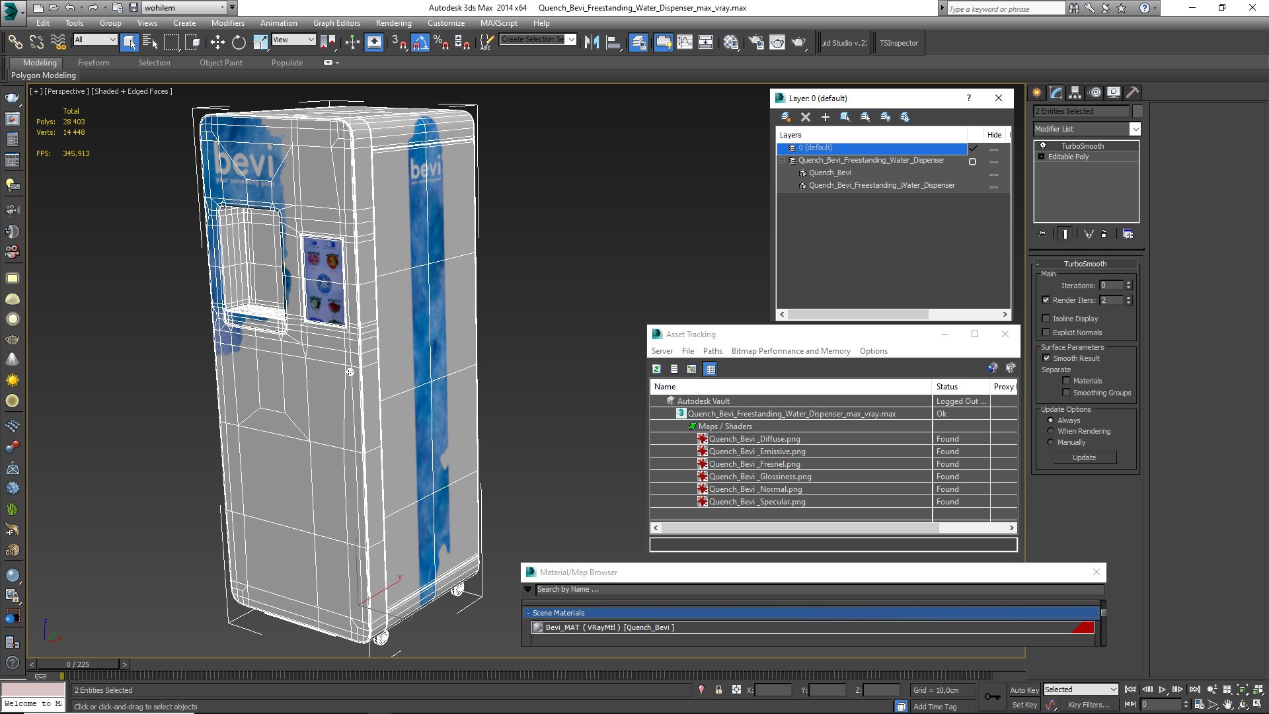Click the Search by Name field
1269x714 pixels.
point(820,589)
